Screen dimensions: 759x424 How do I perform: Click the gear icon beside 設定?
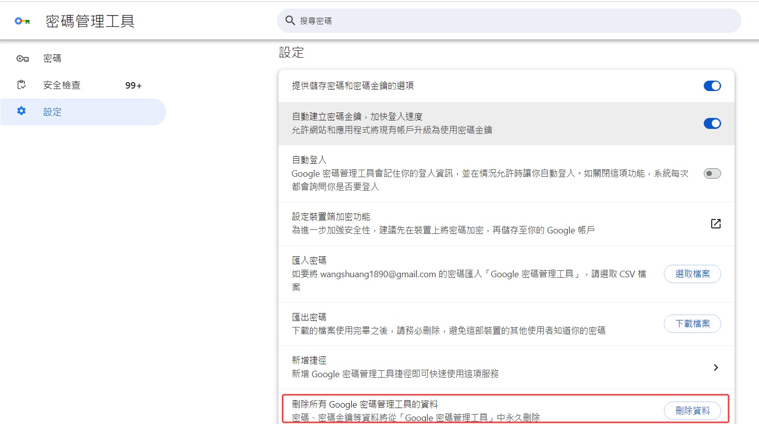tap(21, 111)
